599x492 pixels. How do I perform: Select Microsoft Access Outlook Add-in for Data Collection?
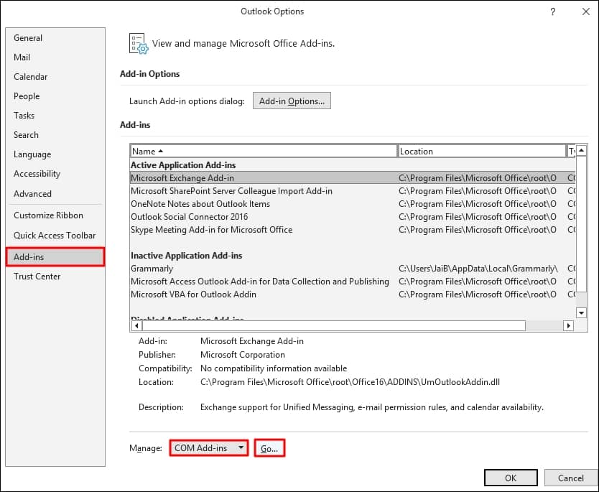point(353,282)
